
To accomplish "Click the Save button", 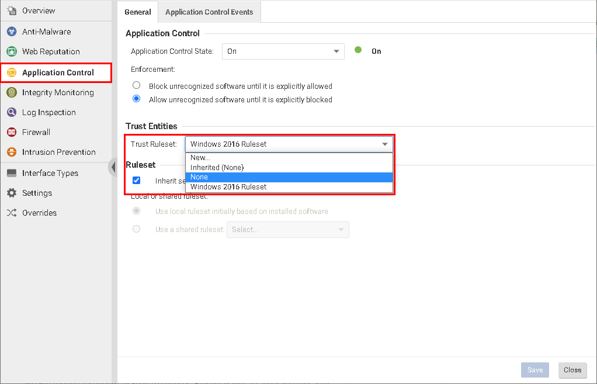I will click(x=534, y=369).
